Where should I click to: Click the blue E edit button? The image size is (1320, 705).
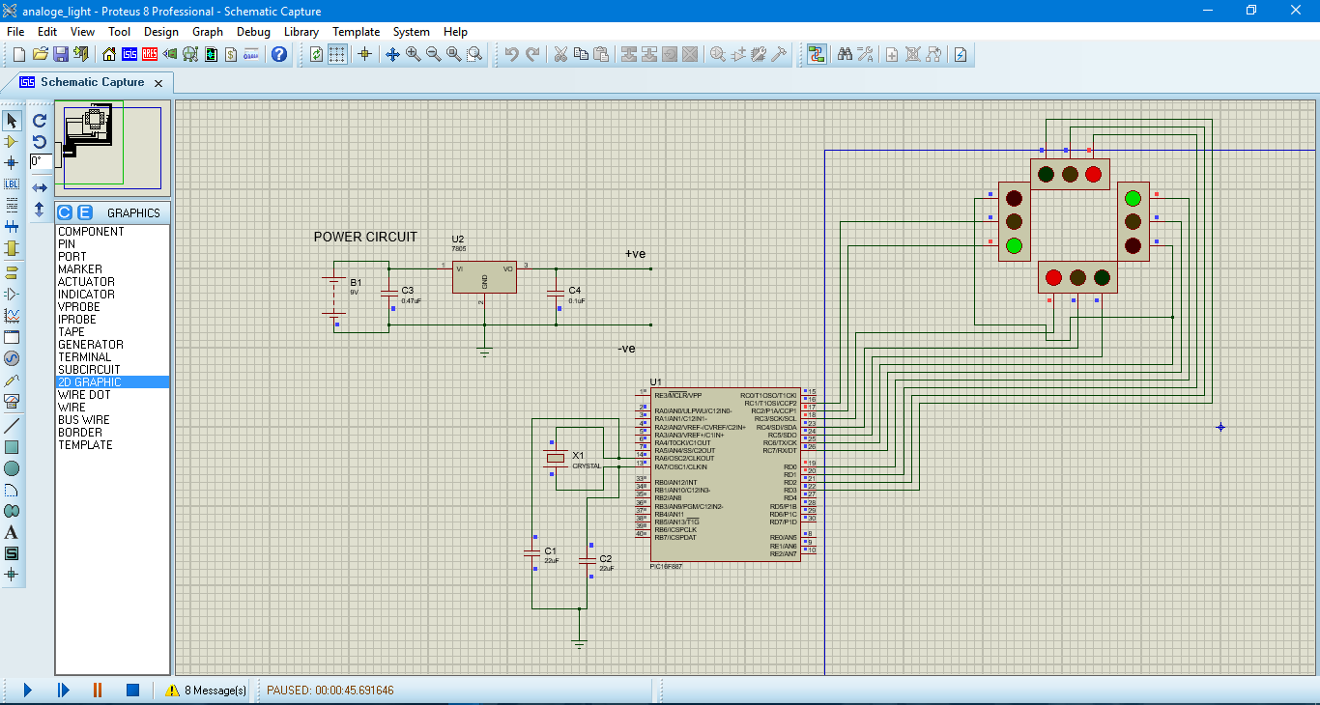pos(84,212)
